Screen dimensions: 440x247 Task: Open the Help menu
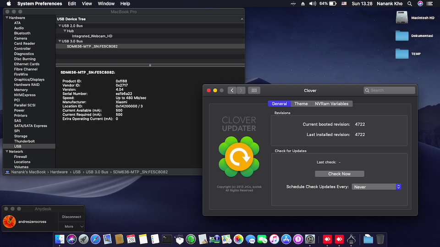(125, 4)
